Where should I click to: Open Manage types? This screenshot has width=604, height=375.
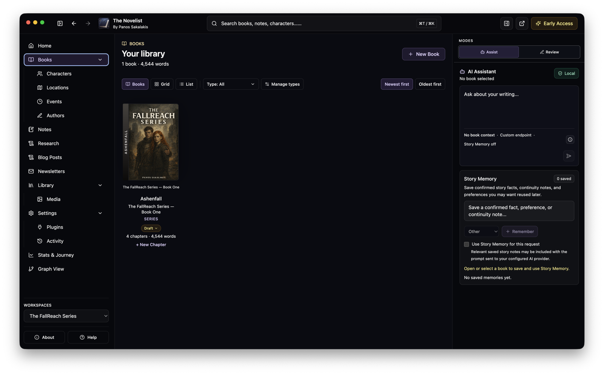pyautogui.click(x=282, y=84)
